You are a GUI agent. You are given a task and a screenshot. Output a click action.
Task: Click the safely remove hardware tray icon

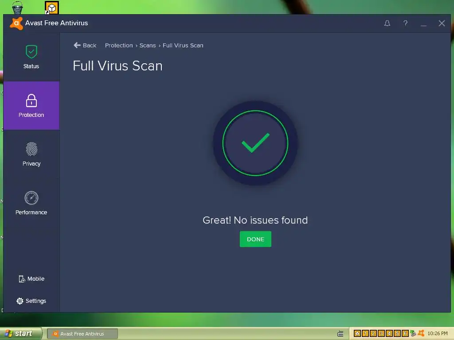(x=413, y=333)
